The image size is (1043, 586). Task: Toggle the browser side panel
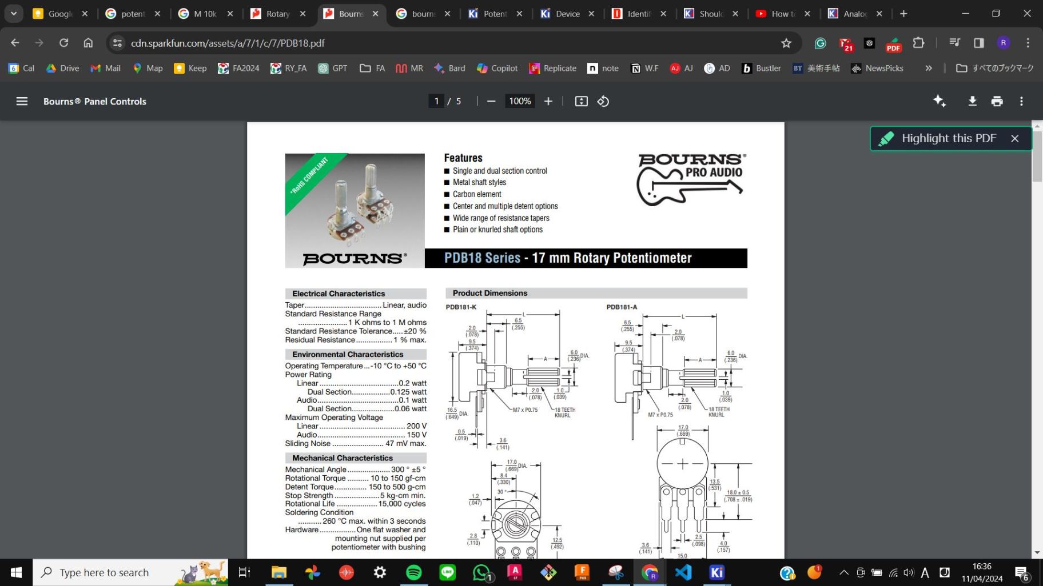979,43
